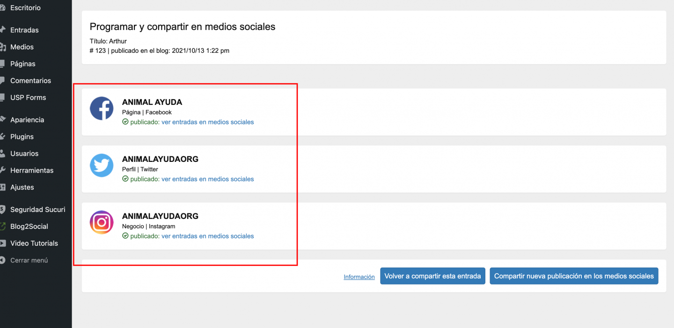Image resolution: width=674 pixels, height=328 pixels.
Task: Click the Twitter bird icon
Action: pyautogui.click(x=102, y=166)
